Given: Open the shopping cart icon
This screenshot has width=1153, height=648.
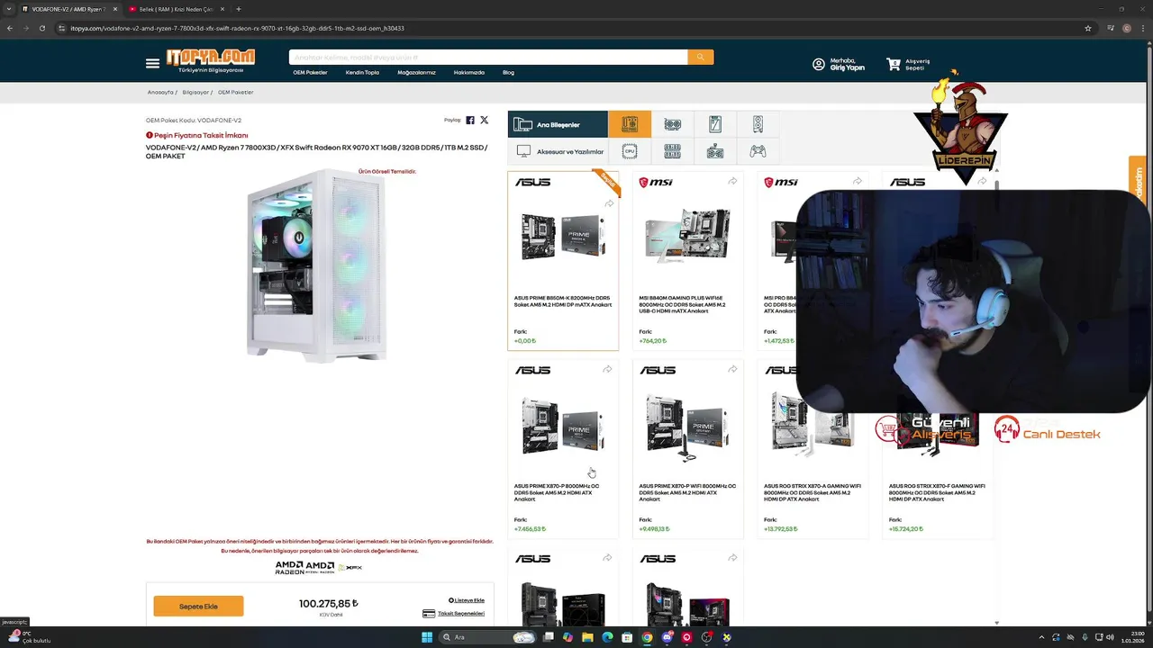Looking at the screenshot, I should [894, 64].
